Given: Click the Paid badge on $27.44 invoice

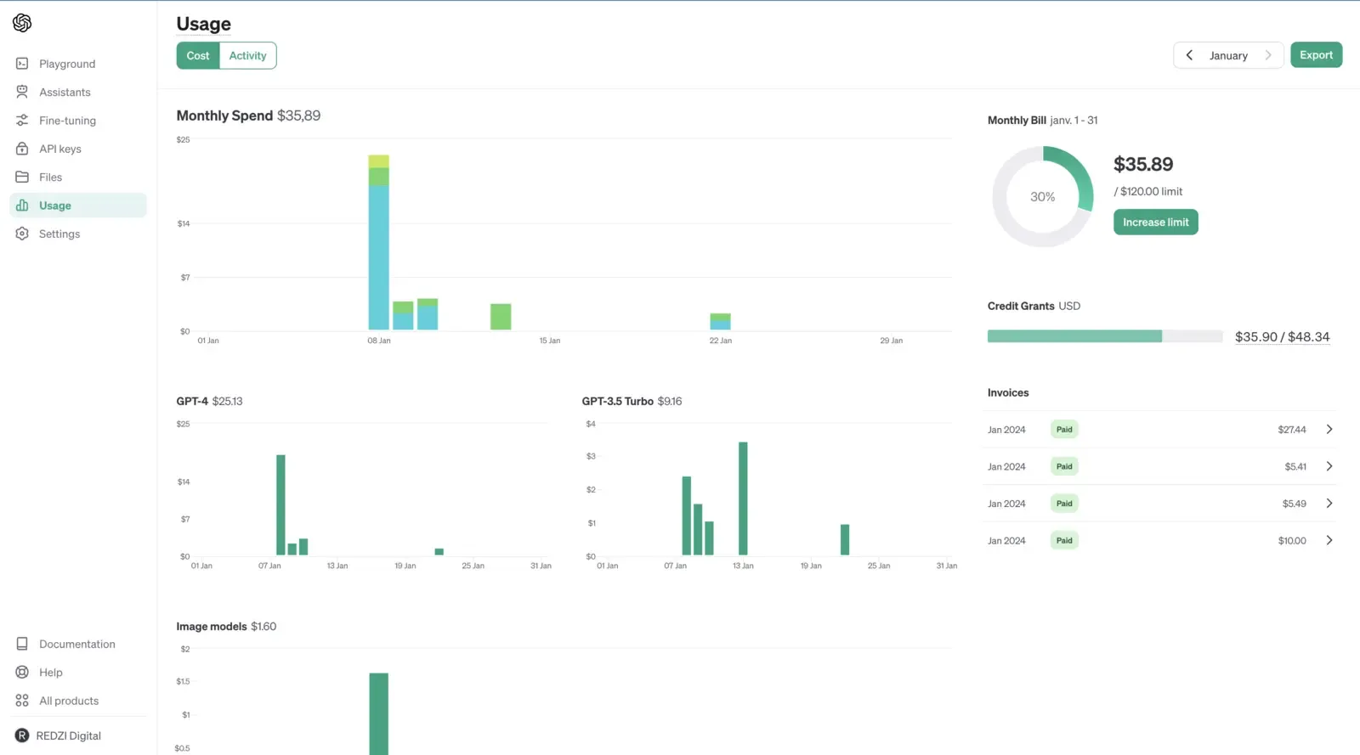Looking at the screenshot, I should click(x=1064, y=430).
